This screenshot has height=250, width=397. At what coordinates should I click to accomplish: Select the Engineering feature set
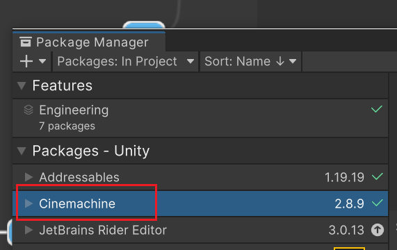coord(200,118)
